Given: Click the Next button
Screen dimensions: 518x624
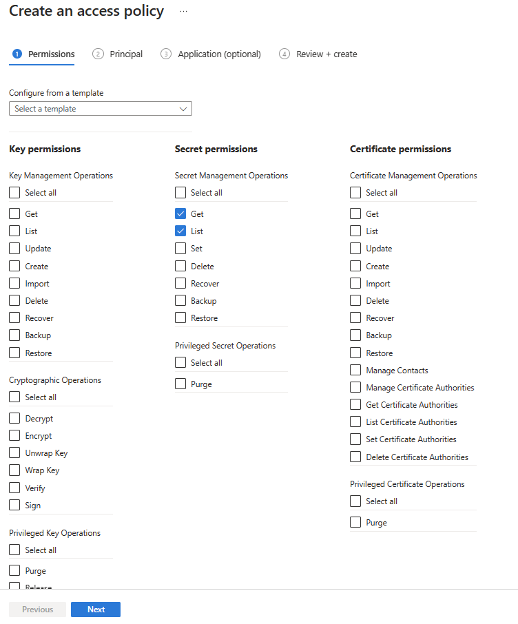Looking at the screenshot, I should (95, 609).
